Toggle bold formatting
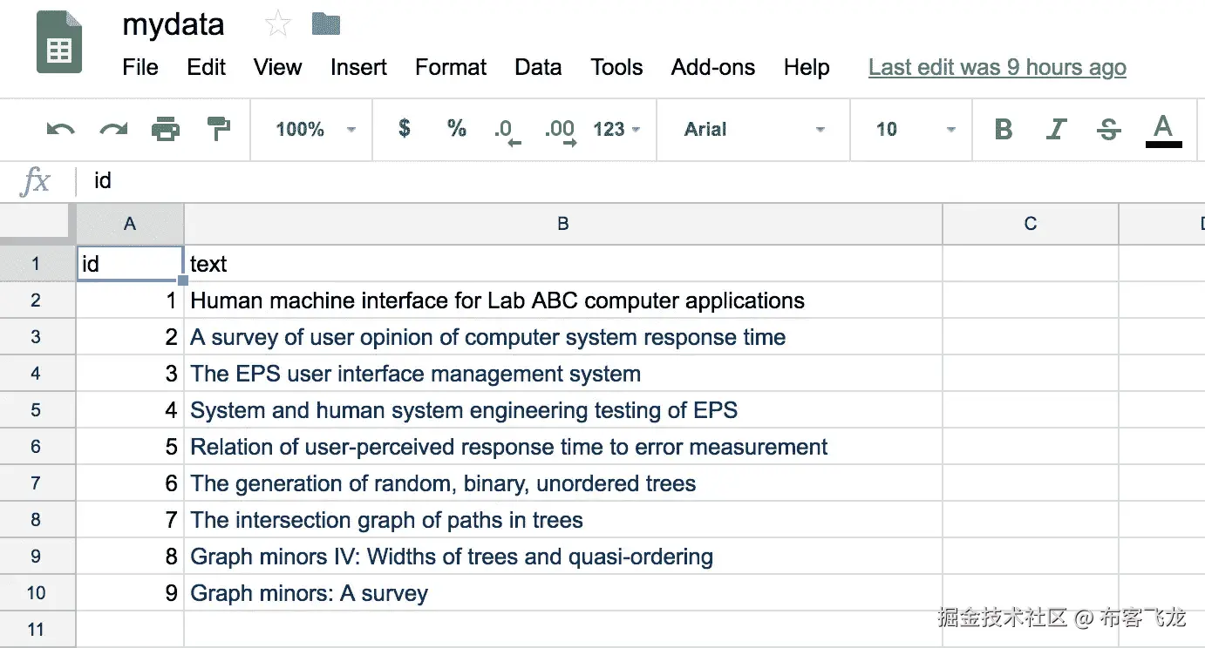 (1004, 130)
